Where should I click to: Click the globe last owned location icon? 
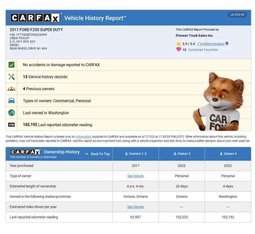tap(11, 113)
